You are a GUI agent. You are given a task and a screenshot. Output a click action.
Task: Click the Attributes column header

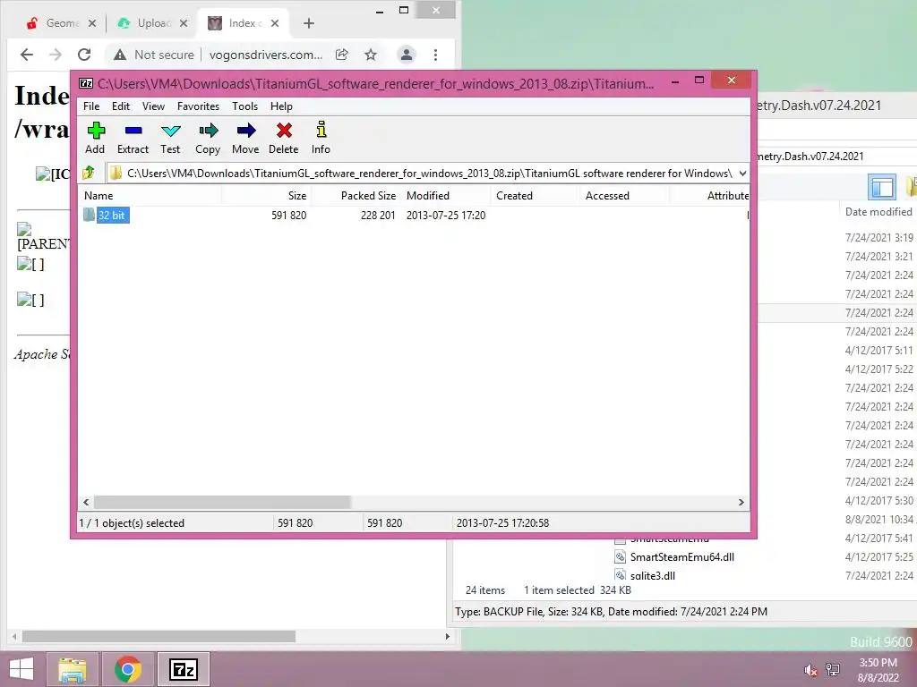pos(709,196)
